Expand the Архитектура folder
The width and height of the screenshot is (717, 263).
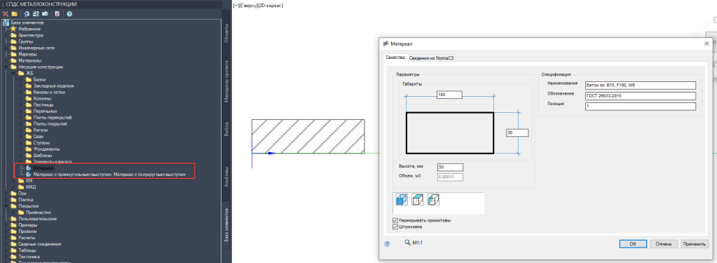pyautogui.click(x=6, y=35)
